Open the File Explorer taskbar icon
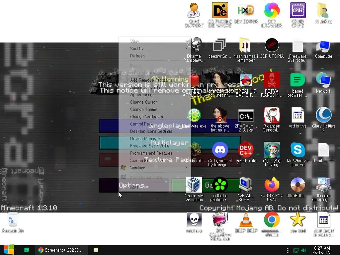 (x=96, y=250)
